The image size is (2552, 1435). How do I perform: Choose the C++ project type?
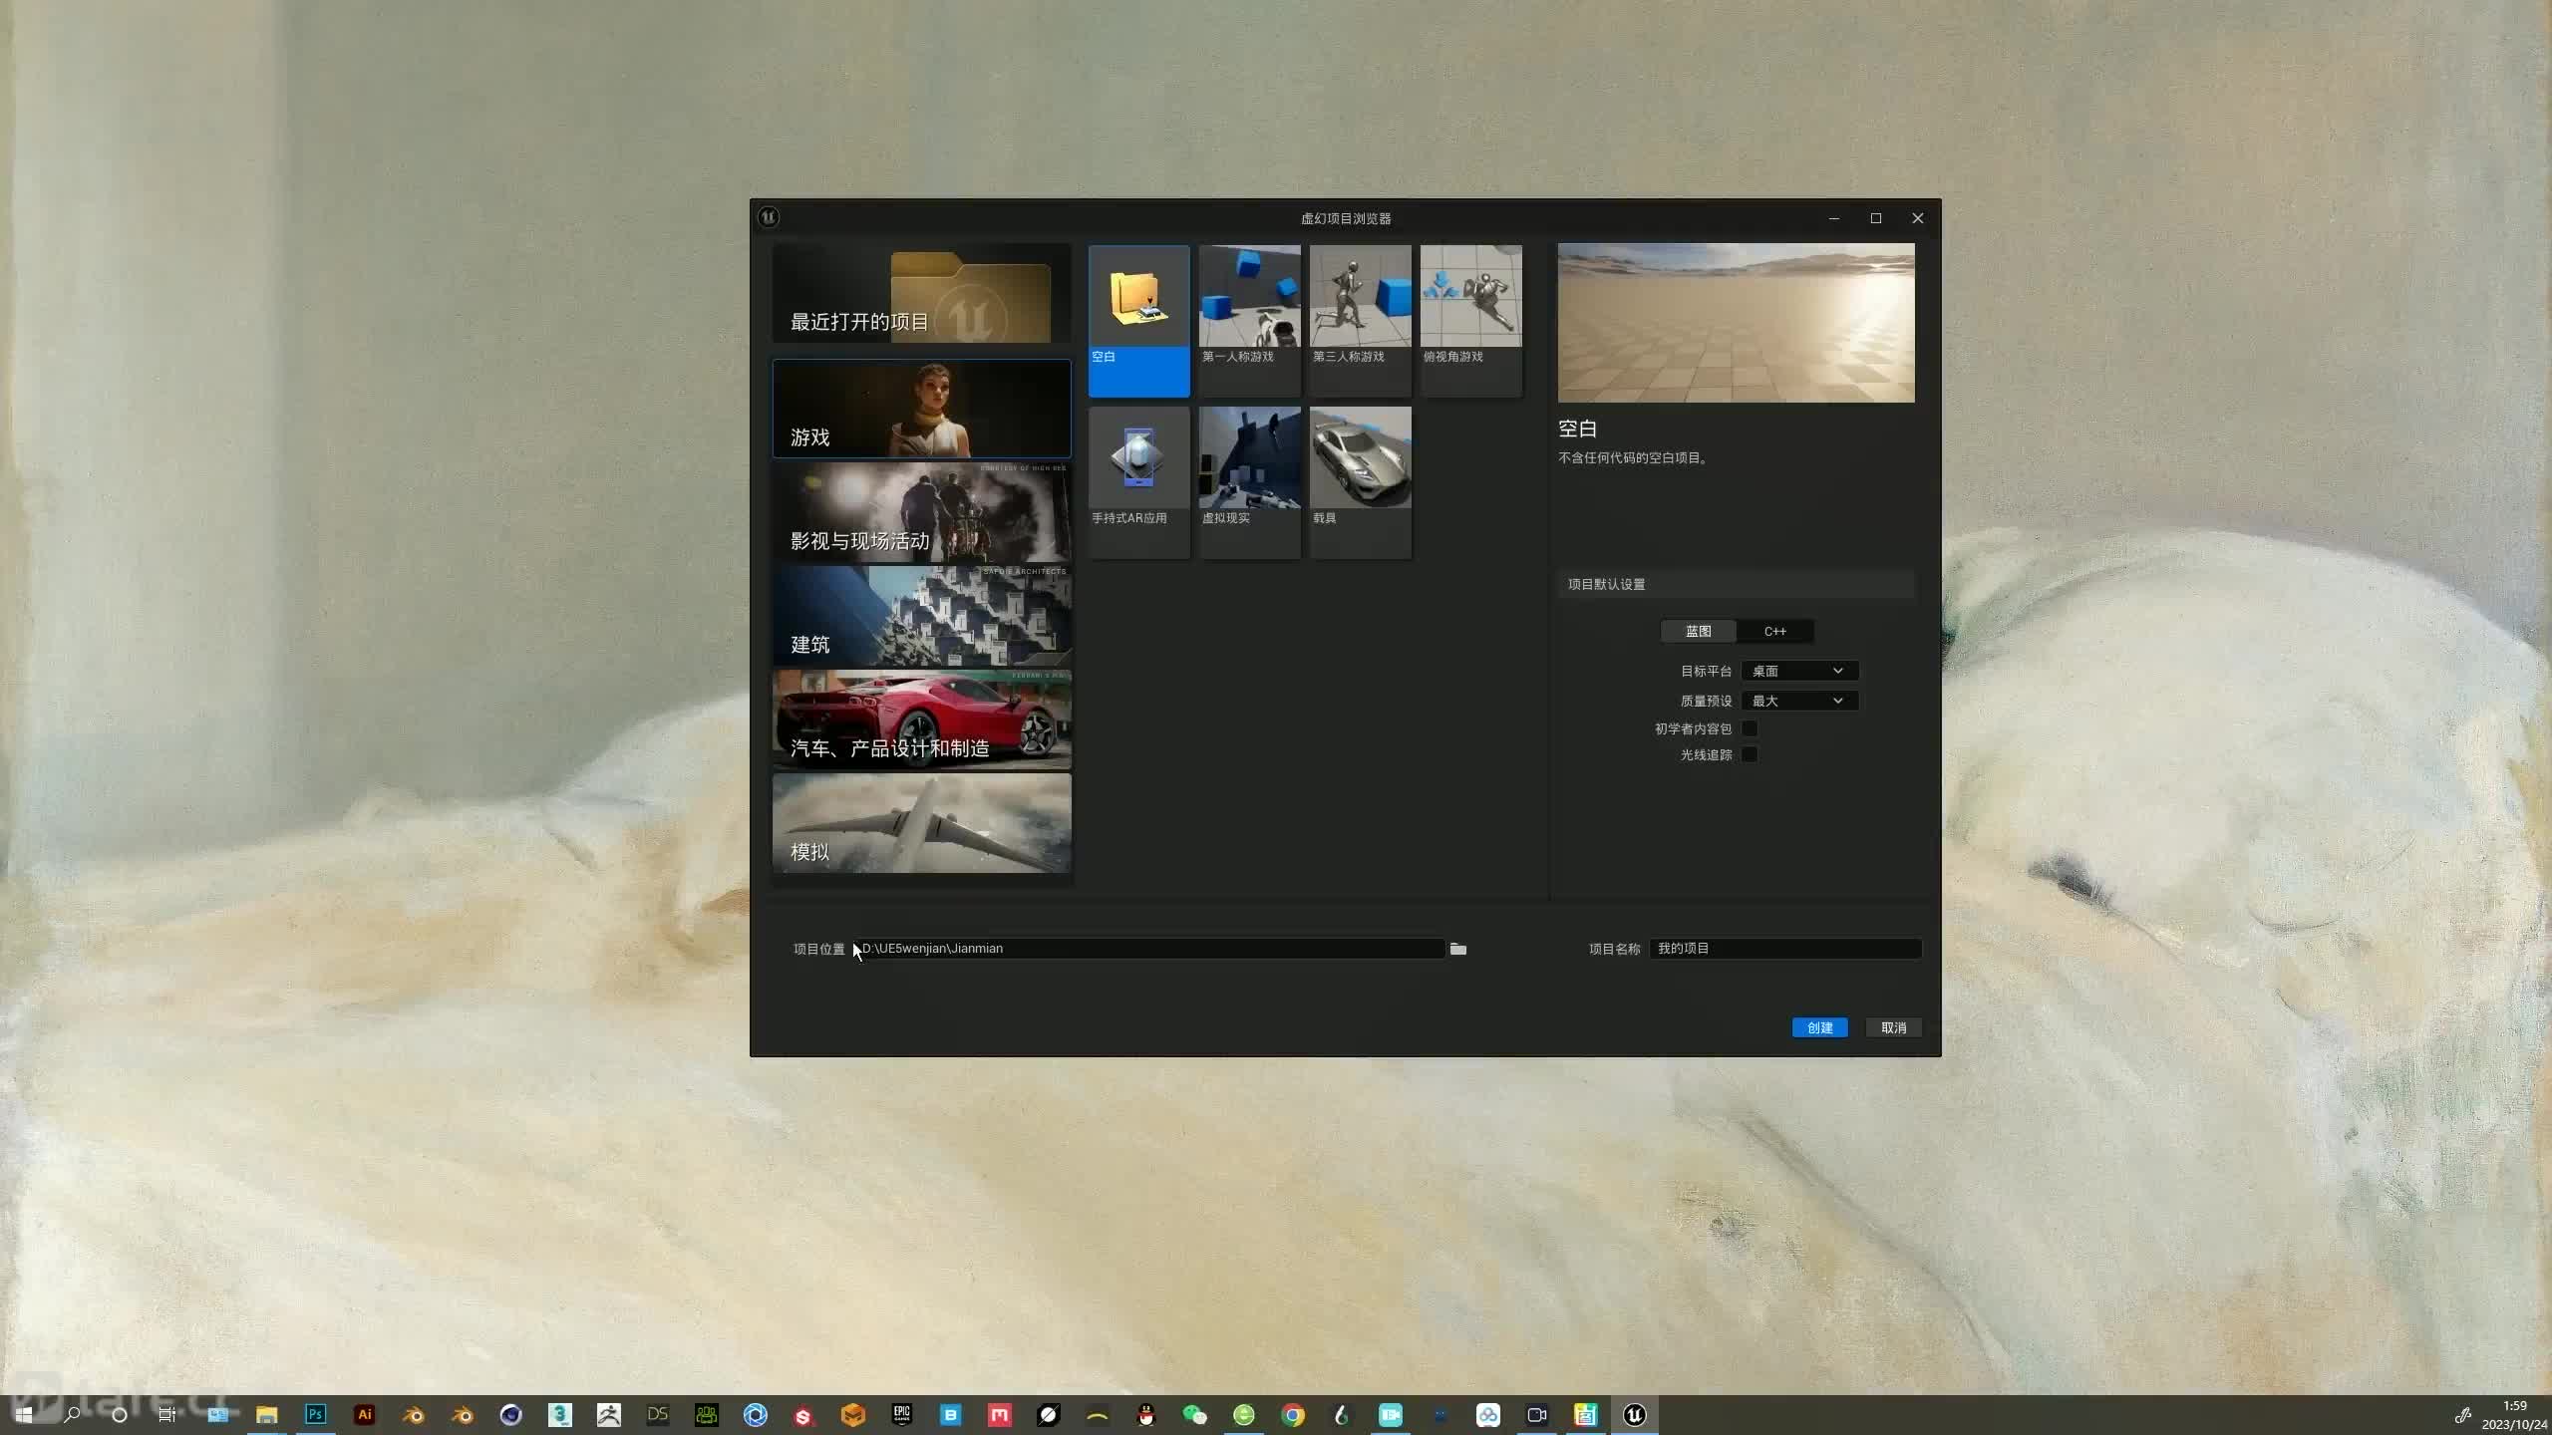[x=1774, y=631]
